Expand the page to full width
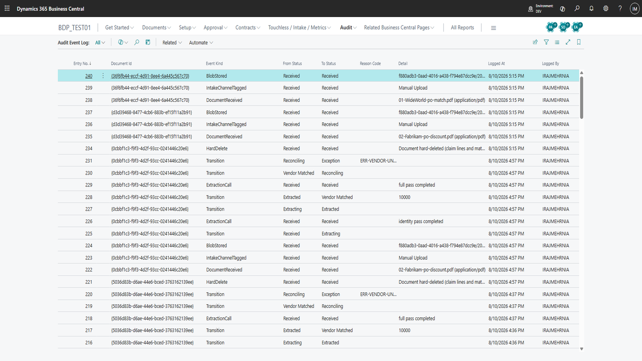642x361 pixels. 568,43
